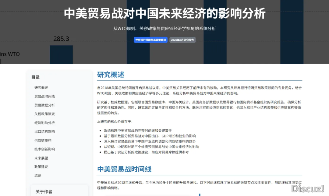Click the subtitle about WTO规则、关税政策
Screen dimensions: 329x196
[x=164, y=29]
